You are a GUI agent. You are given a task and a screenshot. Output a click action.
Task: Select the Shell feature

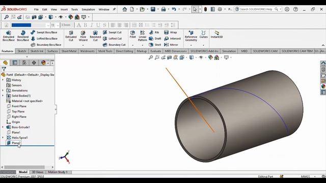(155, 45)
